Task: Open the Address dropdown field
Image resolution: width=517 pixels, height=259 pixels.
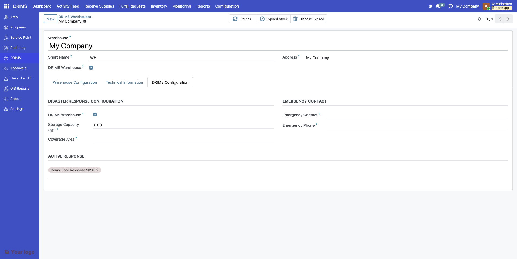Action: tap(403, 58)
